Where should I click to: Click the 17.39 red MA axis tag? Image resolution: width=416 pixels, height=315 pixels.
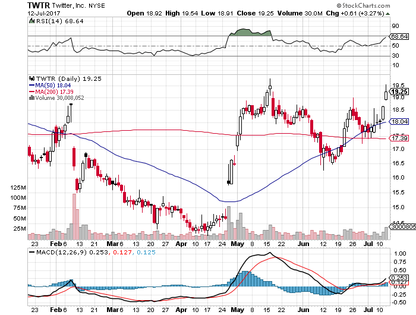(399, 138)
